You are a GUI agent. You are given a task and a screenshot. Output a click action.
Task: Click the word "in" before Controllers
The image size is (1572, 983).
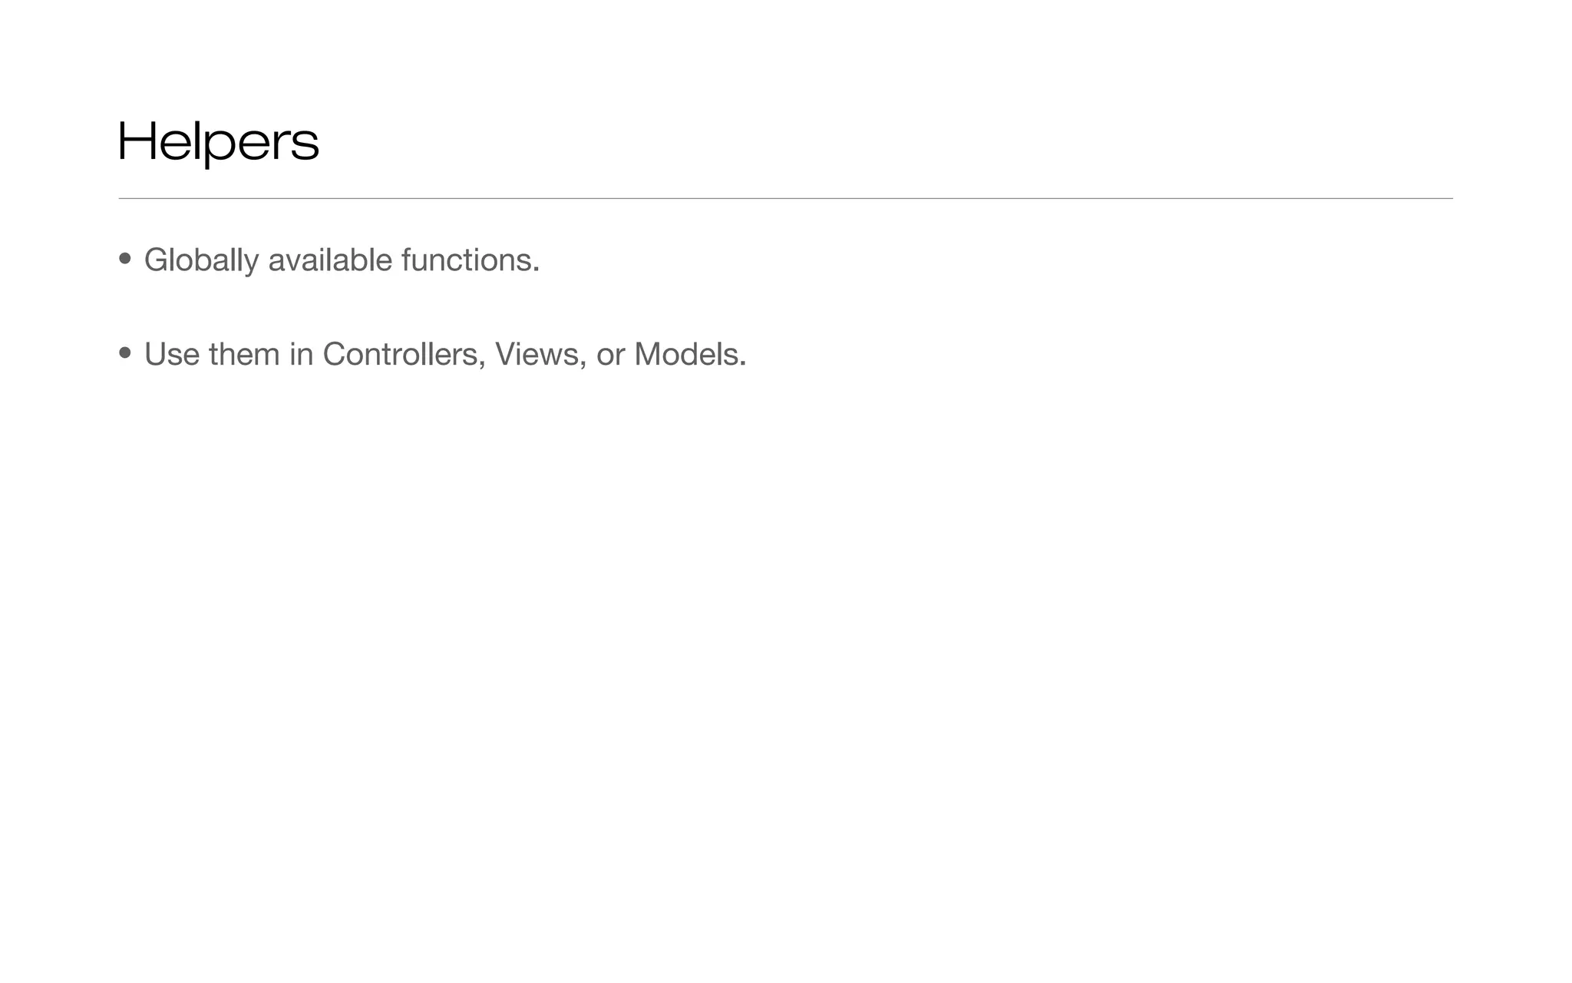point(302,354)
